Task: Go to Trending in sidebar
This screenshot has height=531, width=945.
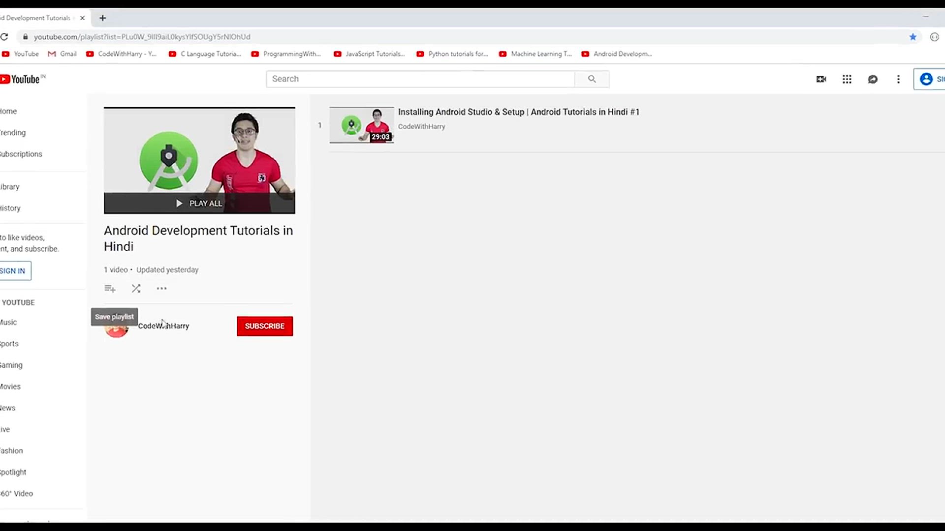Action: click(13, 133)
